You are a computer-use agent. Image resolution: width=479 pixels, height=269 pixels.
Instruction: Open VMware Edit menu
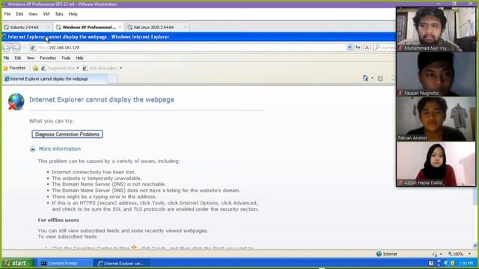[x=19, y=14]
